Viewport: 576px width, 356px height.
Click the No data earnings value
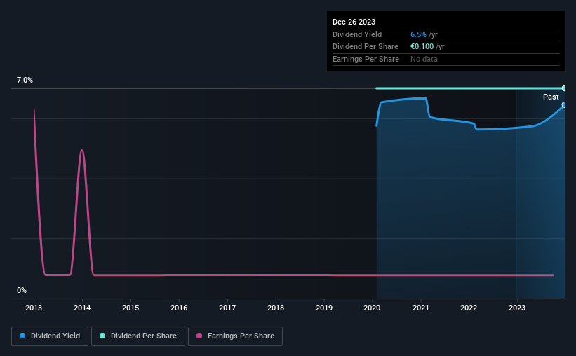click(424, 59)
